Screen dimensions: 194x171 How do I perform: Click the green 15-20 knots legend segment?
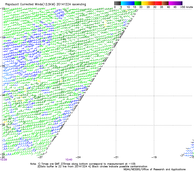coord(138,3)
